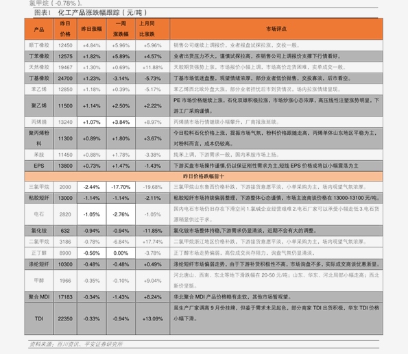Select the 涤纶短纤 product cell

pos(39,264)
